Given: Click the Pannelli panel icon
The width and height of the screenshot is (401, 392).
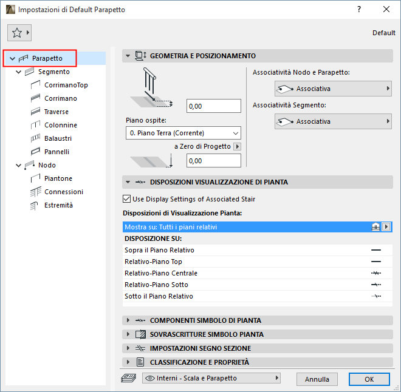Looking at the screenshot, I should 35,152.
